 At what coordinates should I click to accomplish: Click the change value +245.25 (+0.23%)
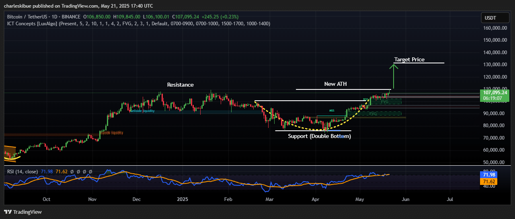(x=220, y=17)
